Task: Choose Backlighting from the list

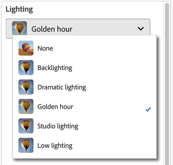Action: (55, 68)
